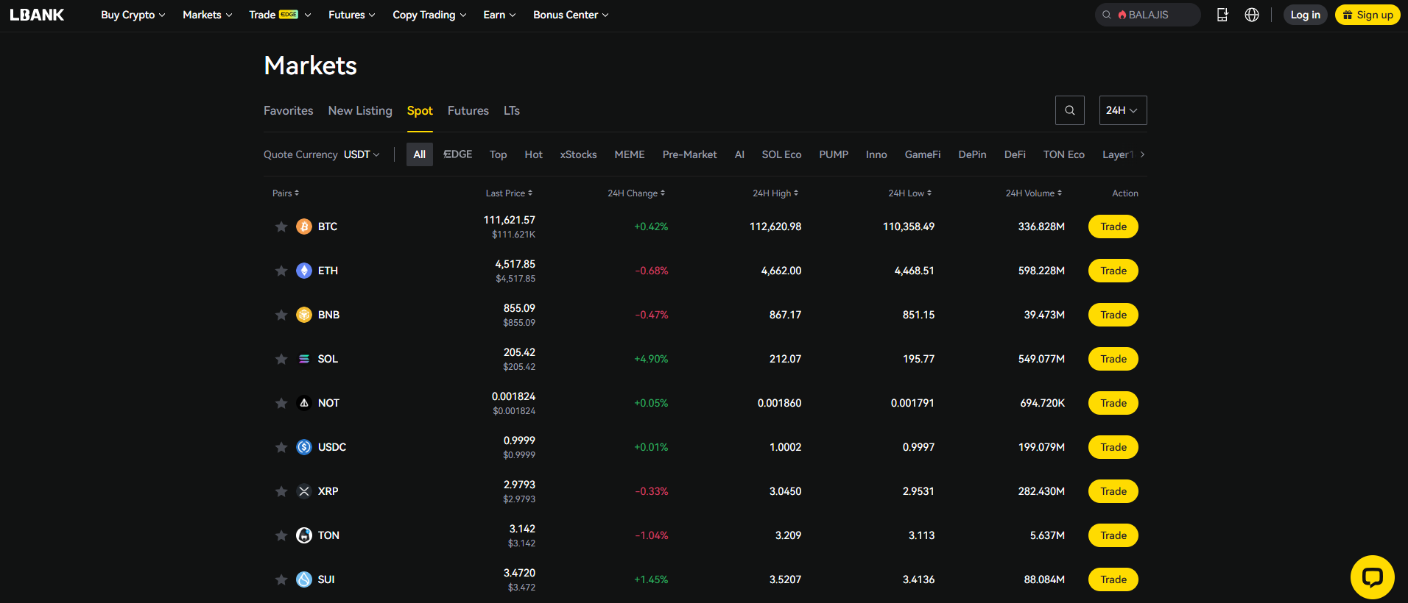Open the app download icon in header
Viewport: 1408px width, 603px height.
coord(1222,15)
